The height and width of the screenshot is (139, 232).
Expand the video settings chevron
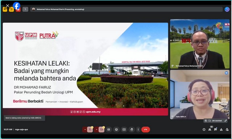96,130
